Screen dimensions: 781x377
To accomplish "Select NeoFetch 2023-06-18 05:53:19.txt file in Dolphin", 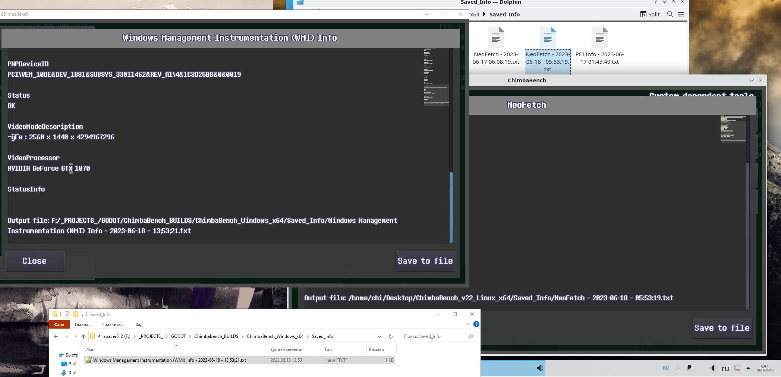I will [x=548, y=50].
